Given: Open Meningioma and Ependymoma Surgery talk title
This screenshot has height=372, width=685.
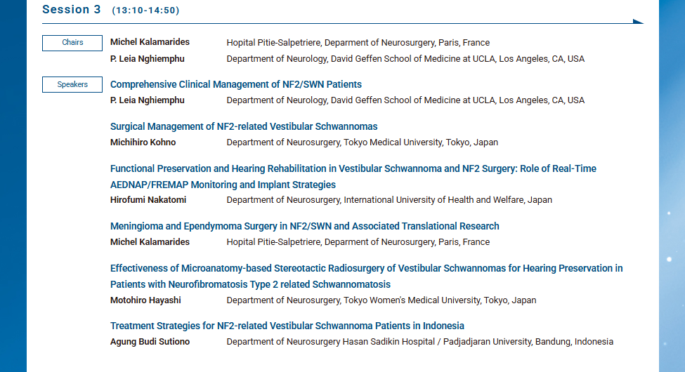Looking at the screenshot, I should [305, 226].
